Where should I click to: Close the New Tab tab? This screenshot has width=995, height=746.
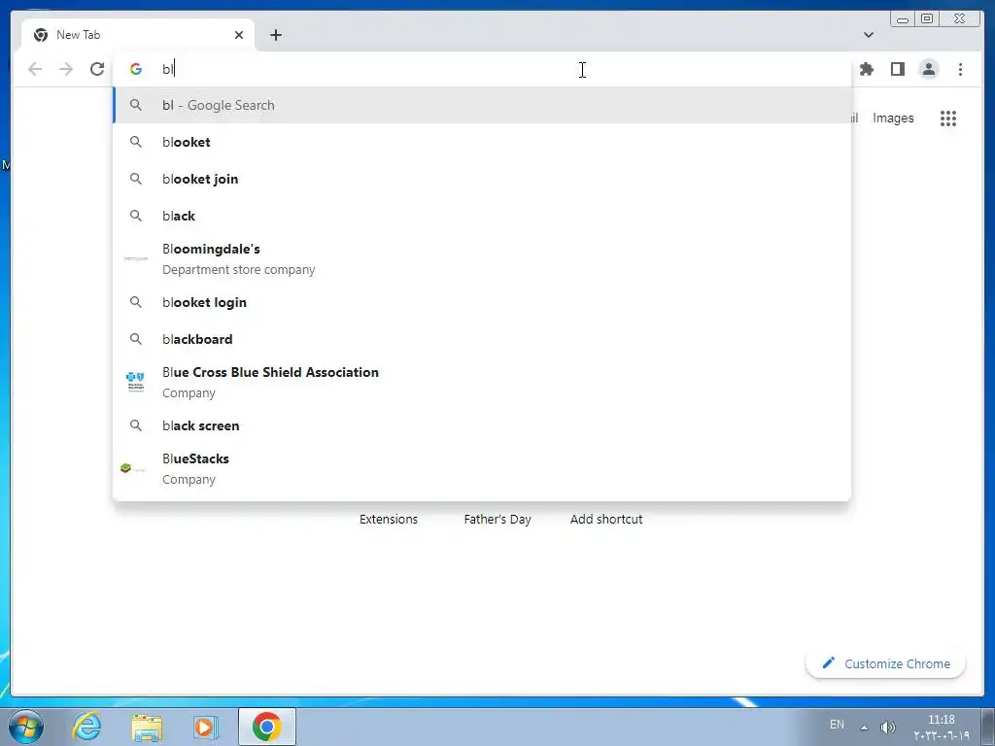239,35
